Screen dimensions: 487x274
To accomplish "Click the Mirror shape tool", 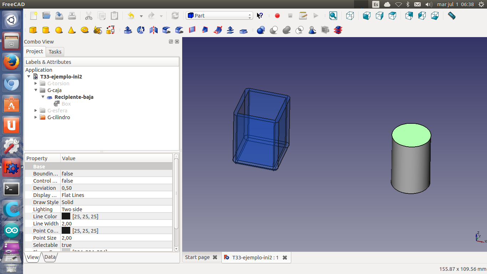I will click(x=154, y=30).
